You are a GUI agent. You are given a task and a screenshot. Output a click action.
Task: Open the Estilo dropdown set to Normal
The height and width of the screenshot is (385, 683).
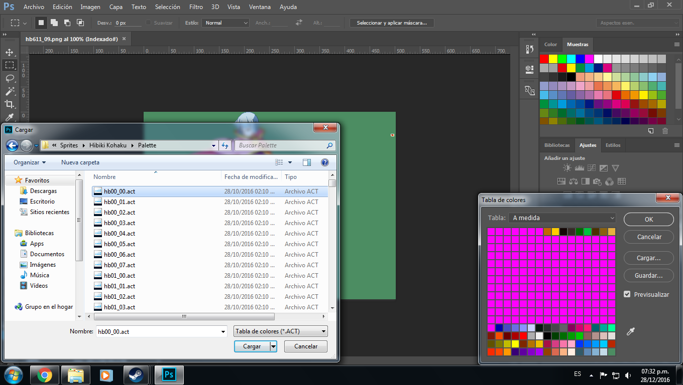click(x=225, y=23)
